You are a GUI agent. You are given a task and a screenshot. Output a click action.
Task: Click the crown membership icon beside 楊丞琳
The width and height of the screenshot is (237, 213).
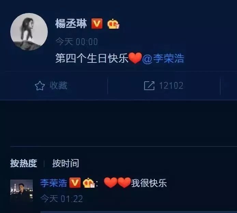point(113,24)
